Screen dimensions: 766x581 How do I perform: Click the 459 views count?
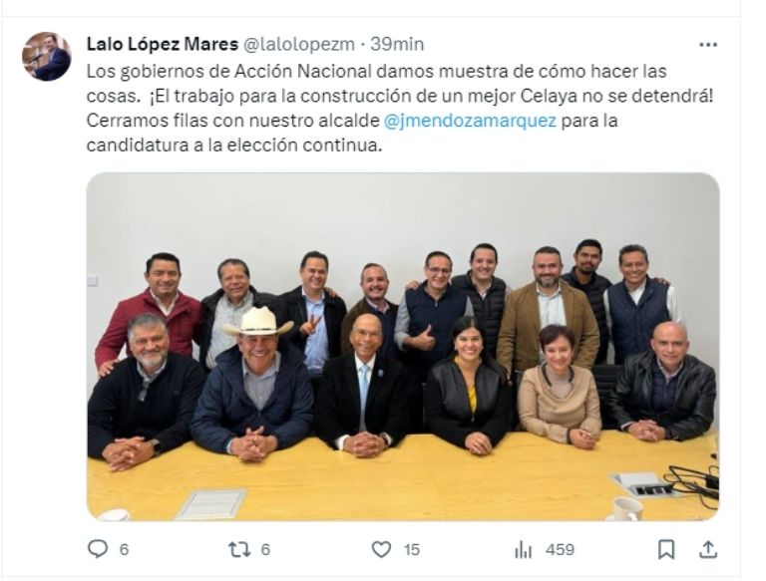pos(560,550)
